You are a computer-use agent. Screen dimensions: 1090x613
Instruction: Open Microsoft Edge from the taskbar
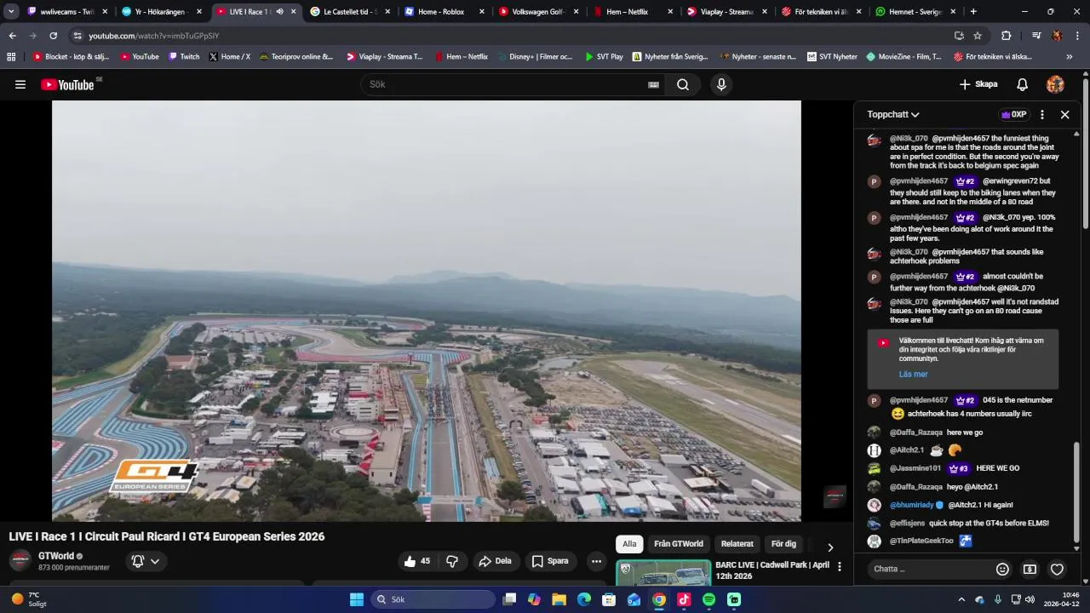[x=584, y=599]
